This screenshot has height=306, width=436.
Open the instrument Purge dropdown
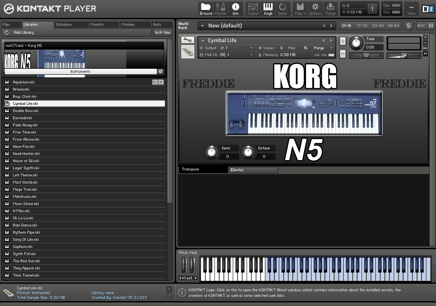[324, 48]
